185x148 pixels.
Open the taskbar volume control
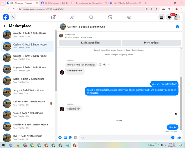pyautogui.click(x=162, y=145)
